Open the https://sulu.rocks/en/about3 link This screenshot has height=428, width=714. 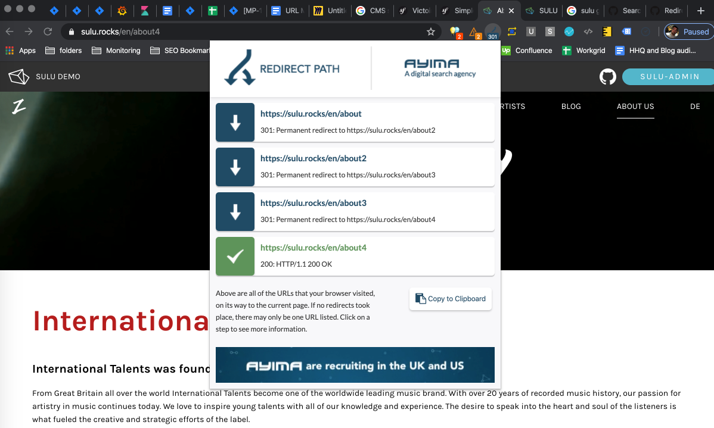pyautogui.click(x=313, y=203)
